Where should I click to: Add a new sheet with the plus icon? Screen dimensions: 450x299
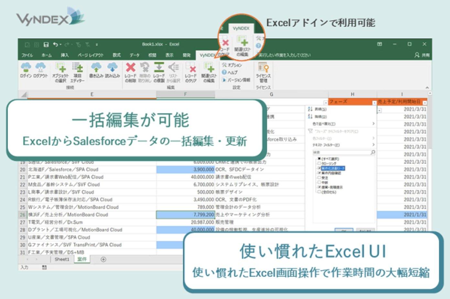point(103,259)
